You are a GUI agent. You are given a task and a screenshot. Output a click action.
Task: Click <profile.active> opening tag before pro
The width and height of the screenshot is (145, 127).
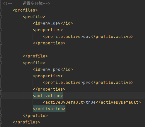(63, 83)
